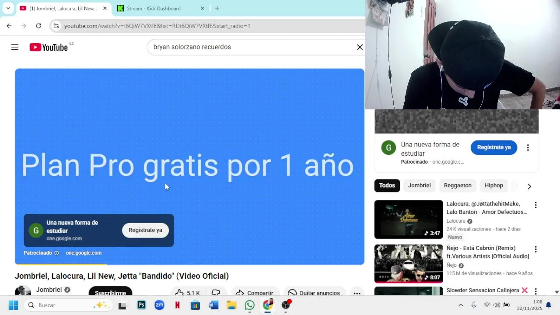Open Microsoft Store from the taskbar

tap(195, 305)
